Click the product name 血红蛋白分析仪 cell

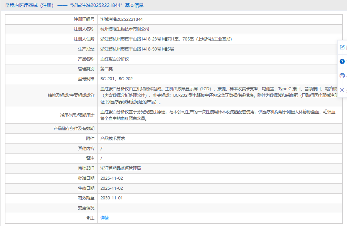click(x=115, y=59)
